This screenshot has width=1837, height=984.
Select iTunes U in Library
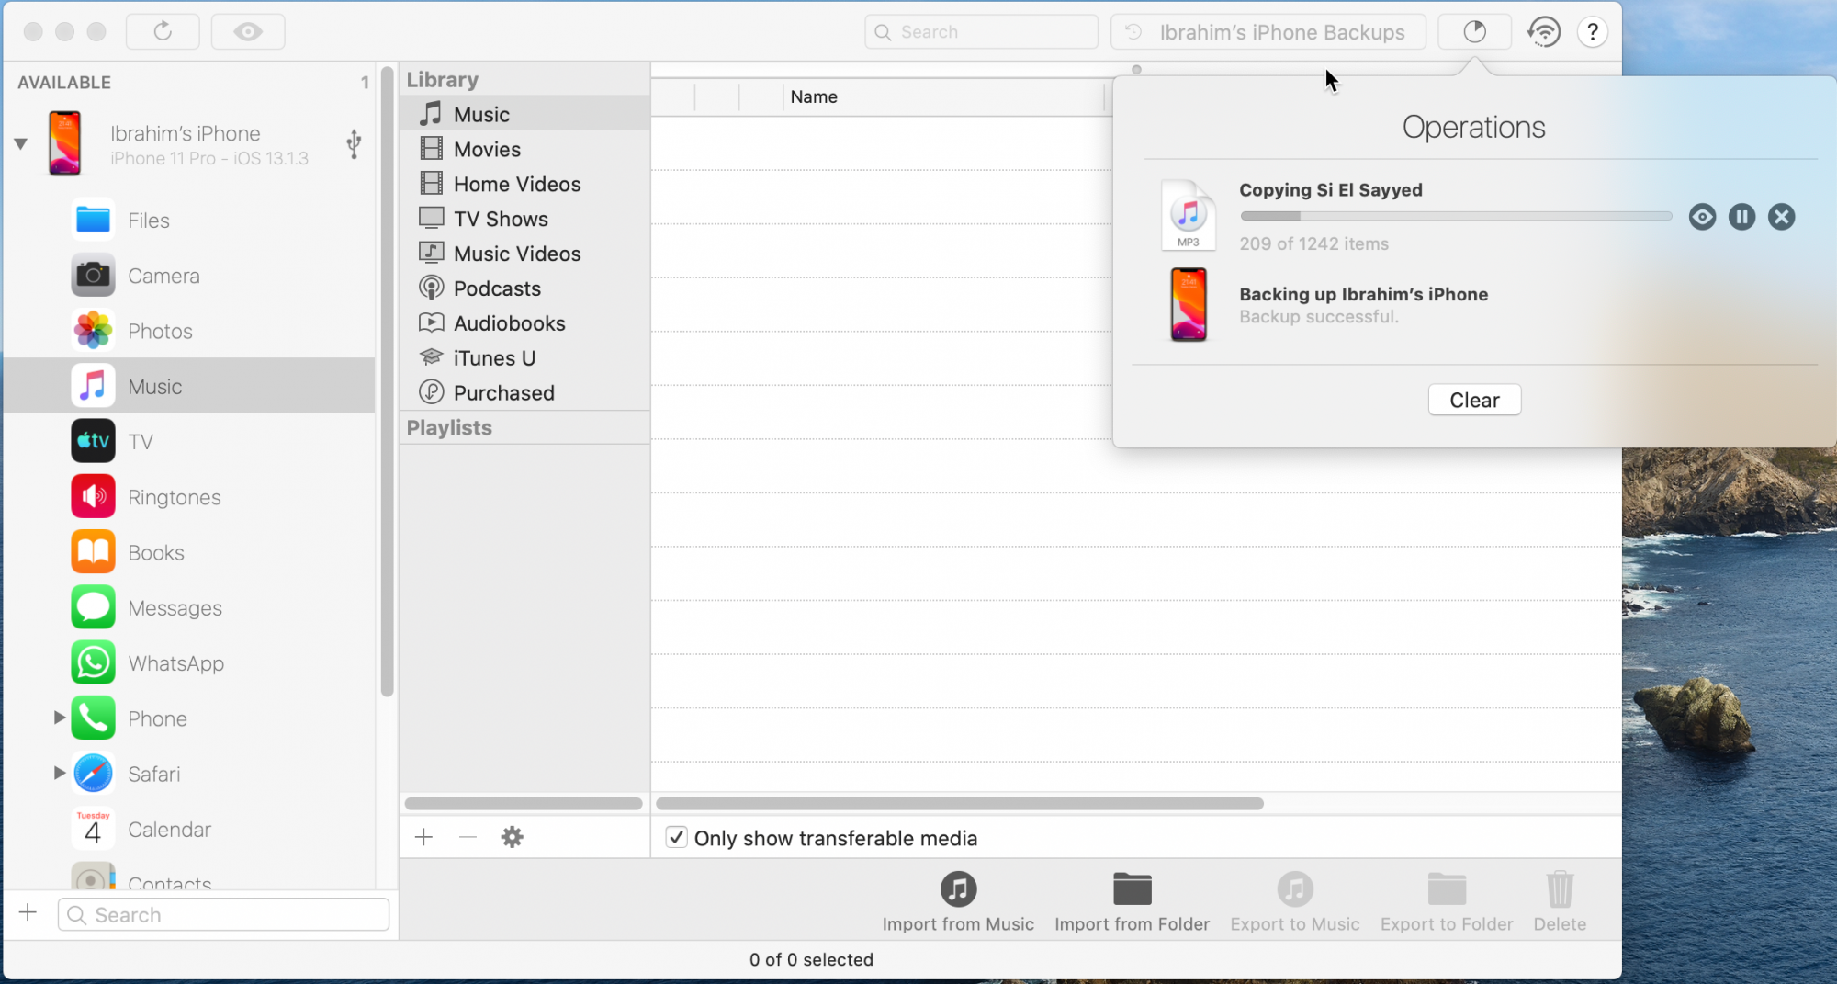(x=524, y=358)
